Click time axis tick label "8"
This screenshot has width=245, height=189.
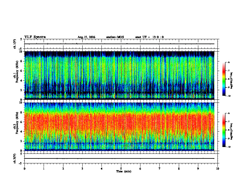(179, 169)
